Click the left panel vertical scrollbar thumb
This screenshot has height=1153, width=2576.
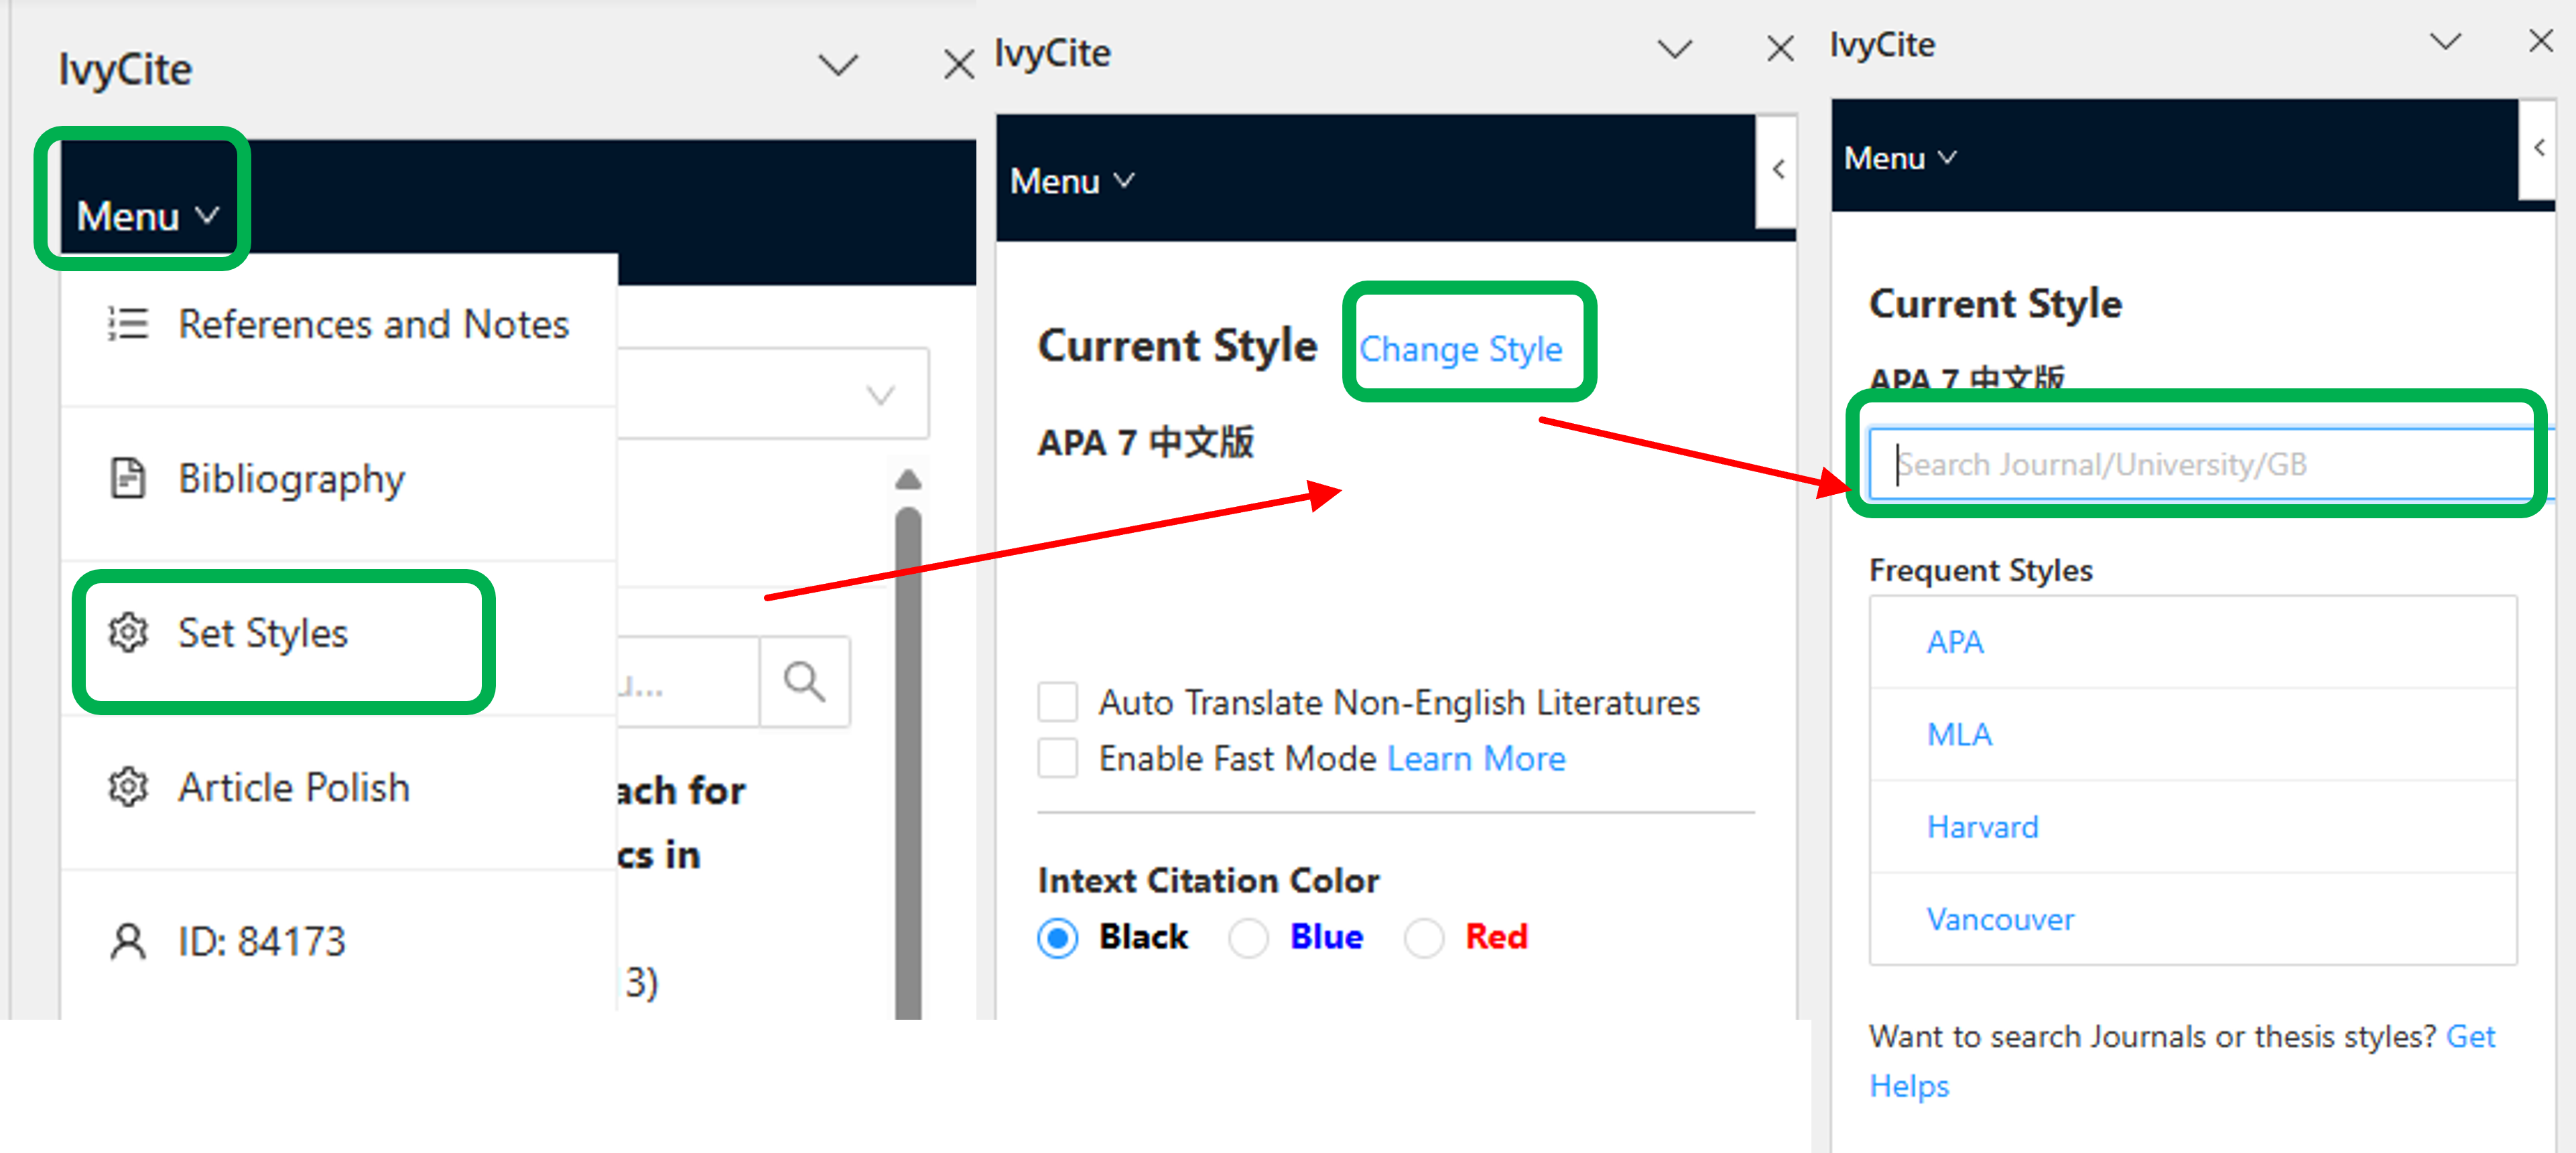coord(908,763)
